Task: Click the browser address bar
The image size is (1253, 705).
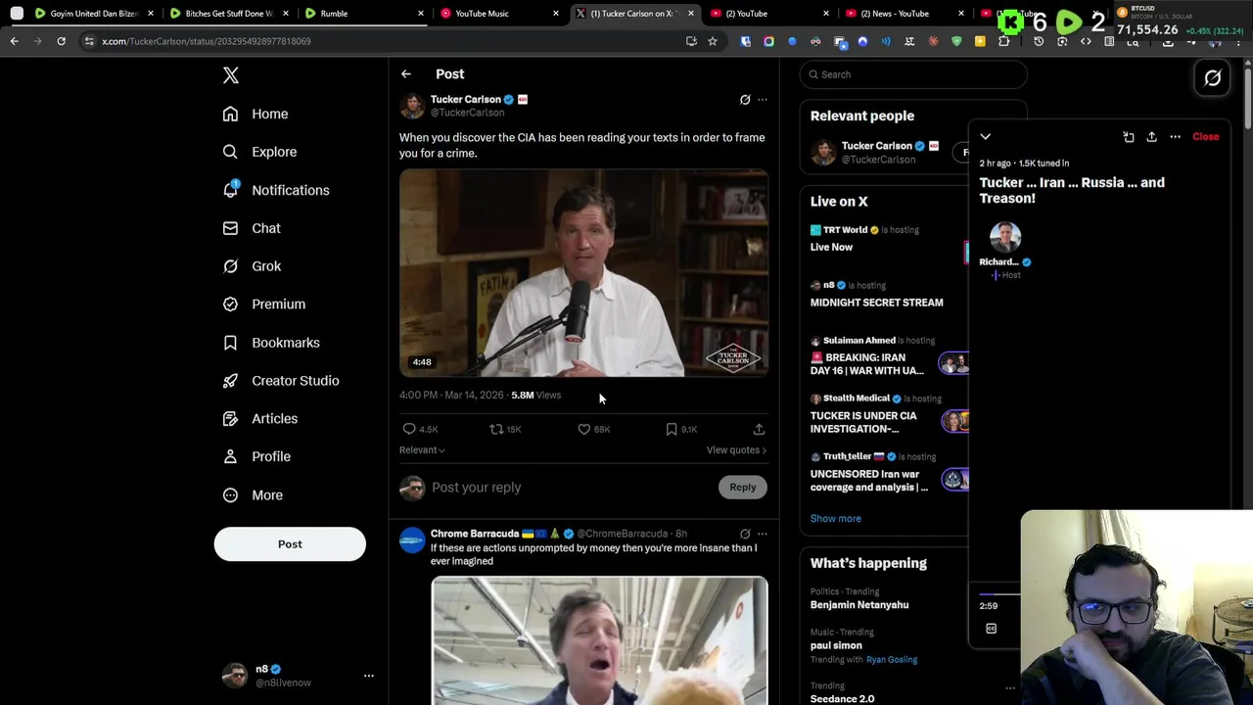Action: point(392,41)
